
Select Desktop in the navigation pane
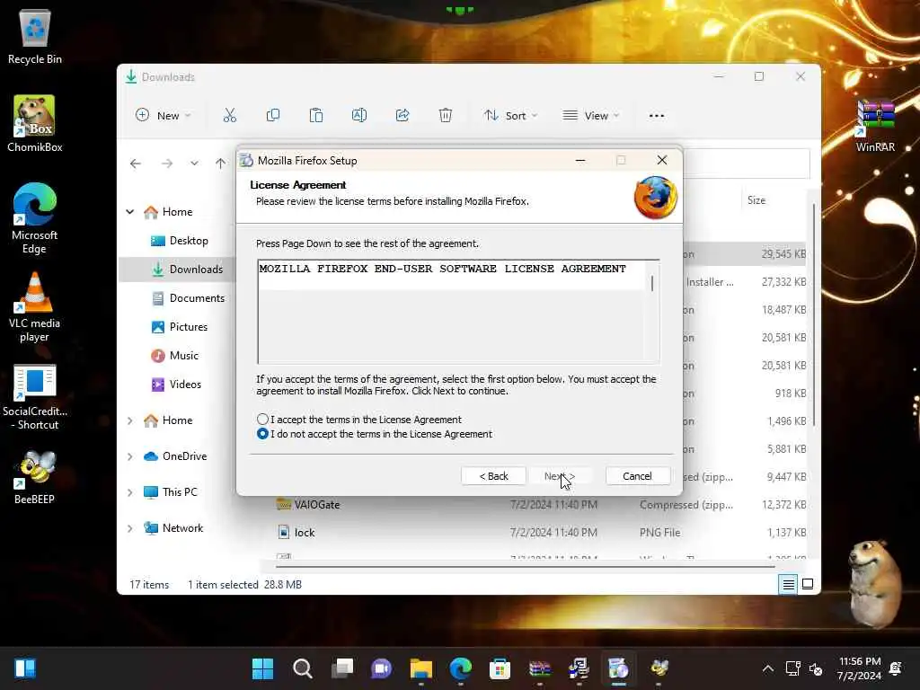point(180,241)
